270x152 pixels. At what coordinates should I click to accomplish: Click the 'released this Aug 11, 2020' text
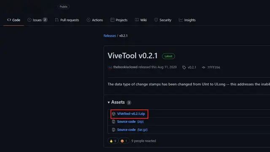point(157,67)
